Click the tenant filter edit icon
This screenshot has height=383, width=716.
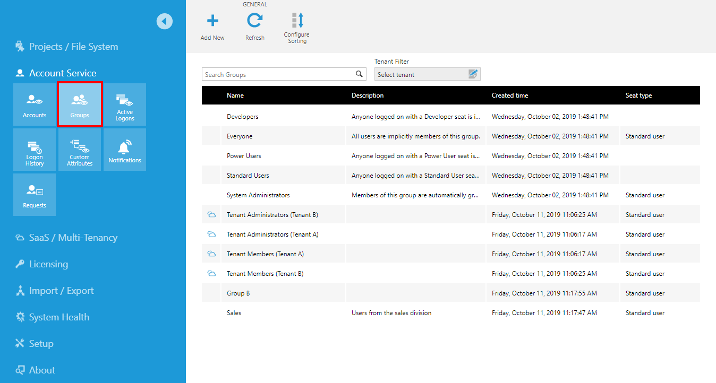[x=473, y=74]
